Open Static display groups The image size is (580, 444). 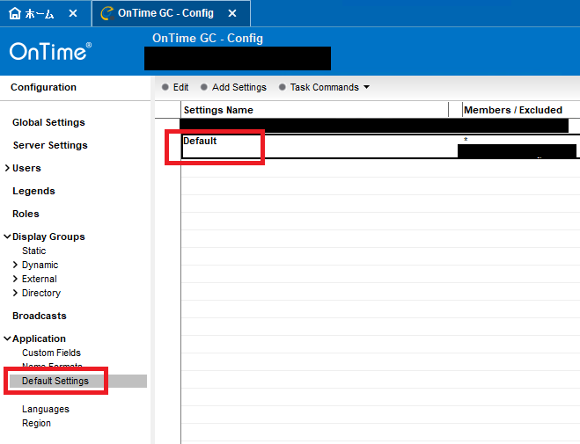pos(33,251)
